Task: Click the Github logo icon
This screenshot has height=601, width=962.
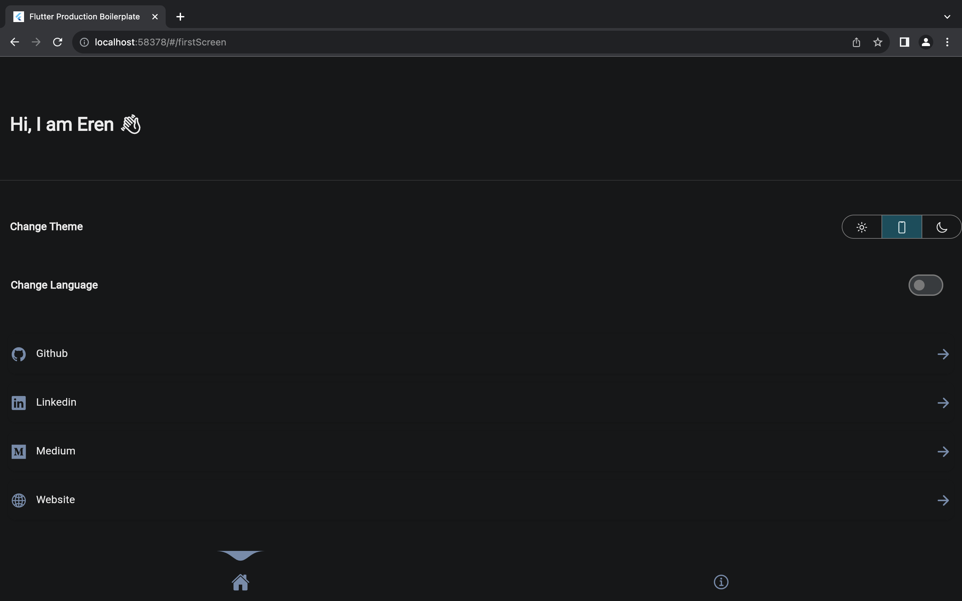Action: pyautogui.click(x=19, y=354)
